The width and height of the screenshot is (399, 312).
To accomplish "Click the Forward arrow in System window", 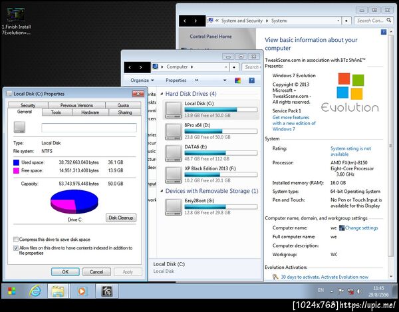I will pos(196,21).
